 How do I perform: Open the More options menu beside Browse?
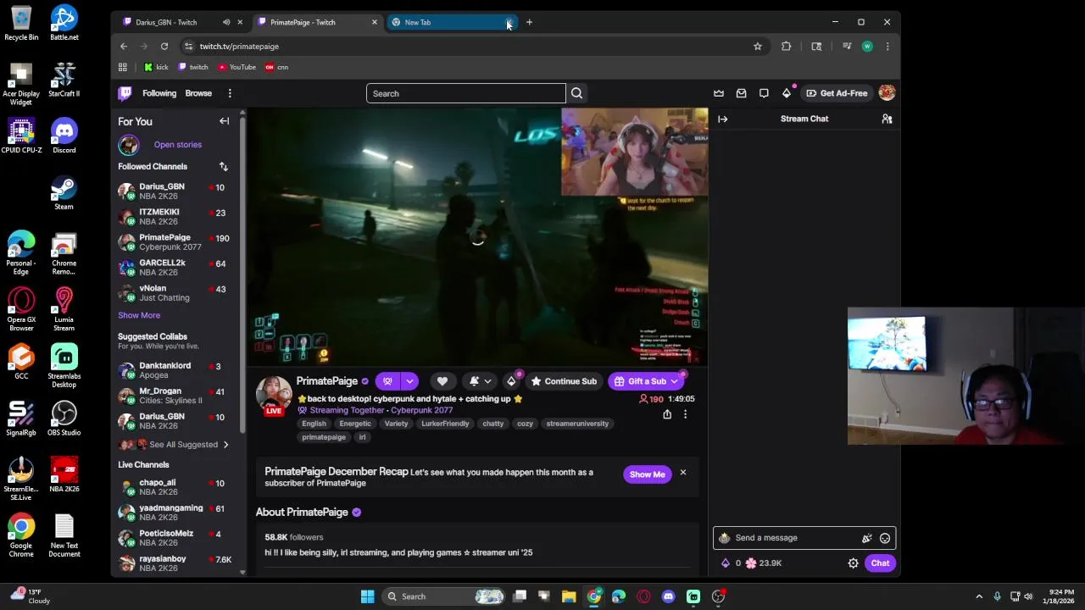(x=230, y=93)
